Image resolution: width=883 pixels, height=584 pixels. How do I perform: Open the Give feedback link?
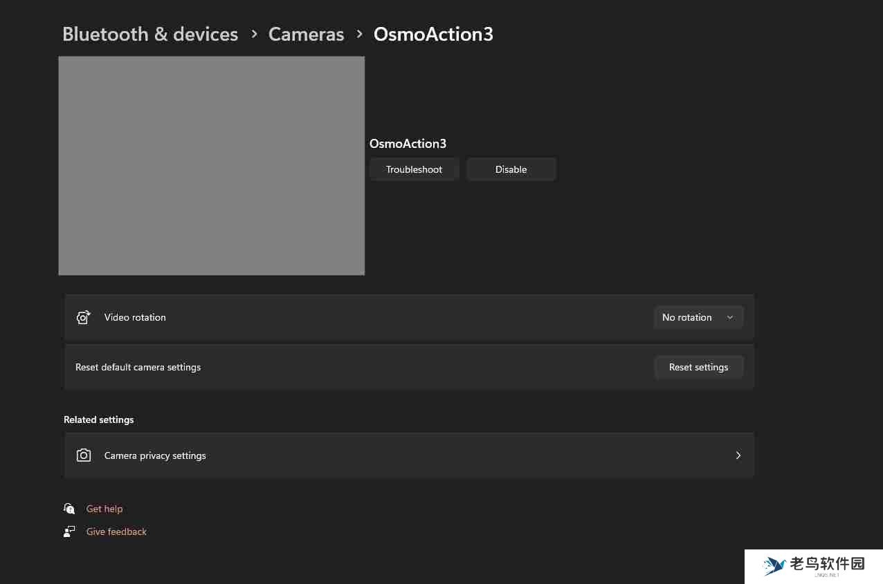pos(116,531)
